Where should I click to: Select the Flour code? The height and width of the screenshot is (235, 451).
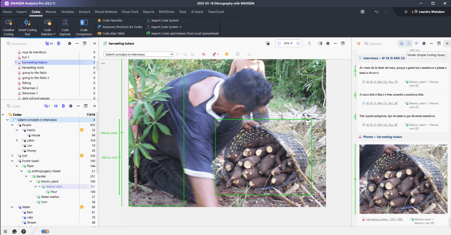53,192
